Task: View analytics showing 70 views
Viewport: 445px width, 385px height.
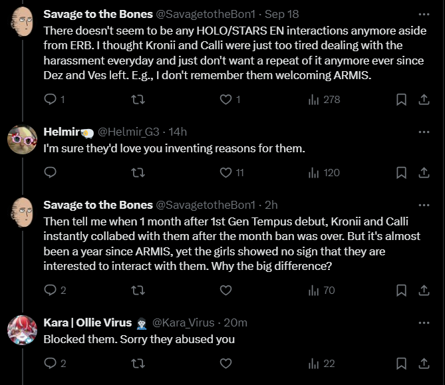Action: 322,290
